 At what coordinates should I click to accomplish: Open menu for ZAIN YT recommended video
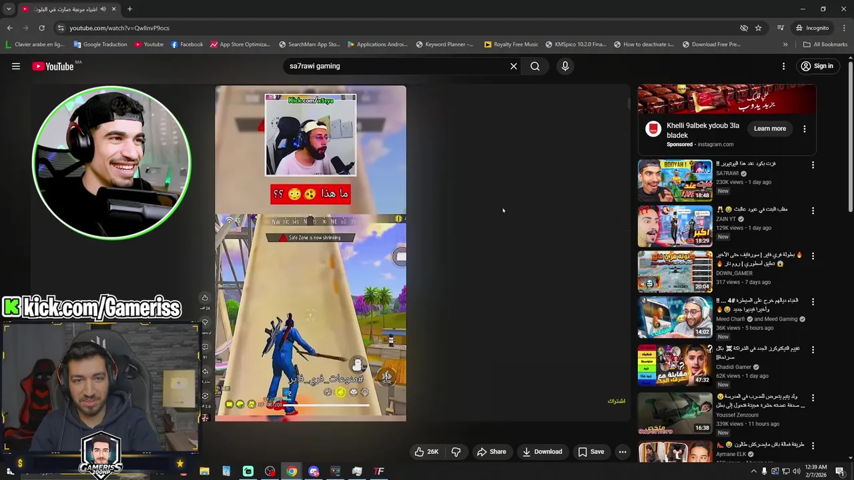[x=813, y=211]
